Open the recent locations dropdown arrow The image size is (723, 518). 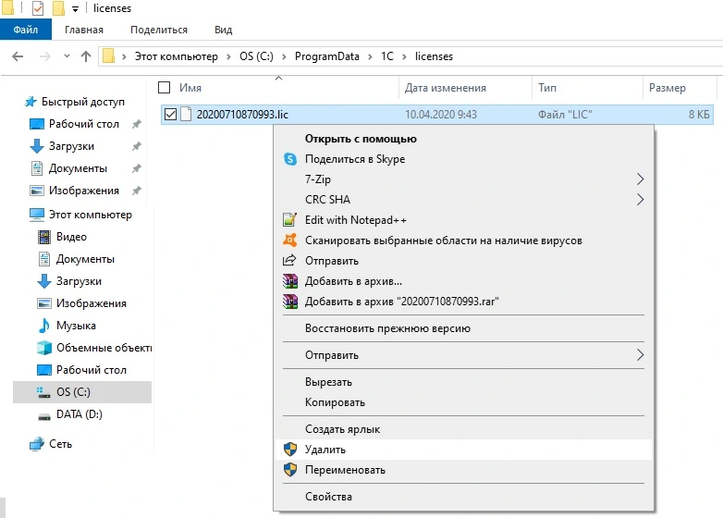67,56
